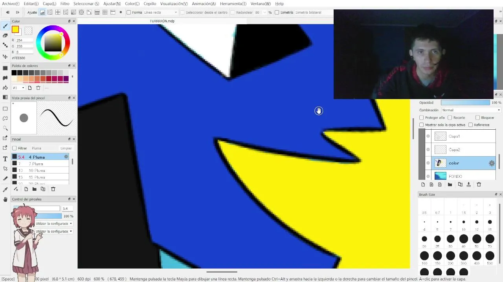The width and height of the screenshot is (503, 282).
Task: Enable the curve snap guide
Action: (x=89, y=13)
